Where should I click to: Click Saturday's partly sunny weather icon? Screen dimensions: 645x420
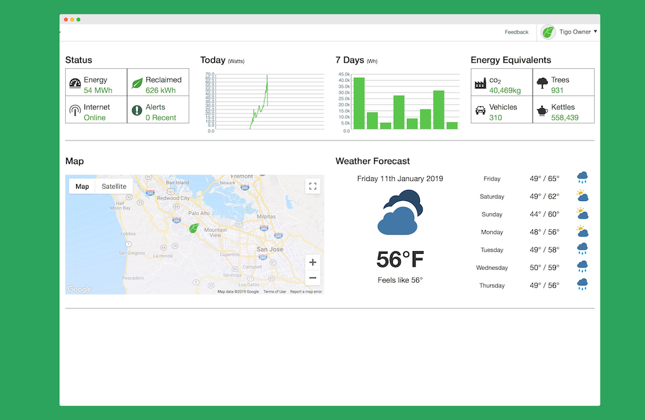click(582, 196)
